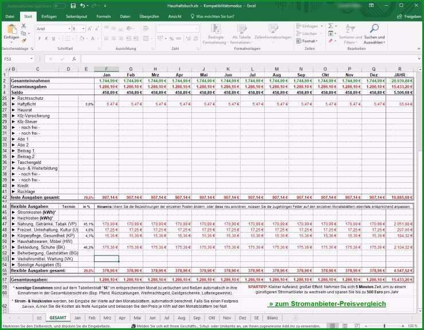The width and height of the screenshot is (424, 330).
Task: Click the increase decimal places icon
Action: coord(189,39)
